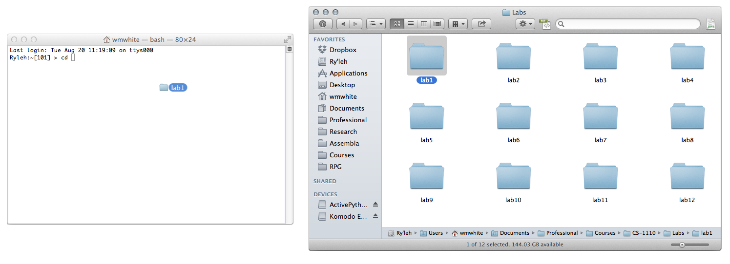Image resolution: width=730 pixels, height=264 pixels.
Task: Select Courses in the Favorites sidebar
Action: 342,155
